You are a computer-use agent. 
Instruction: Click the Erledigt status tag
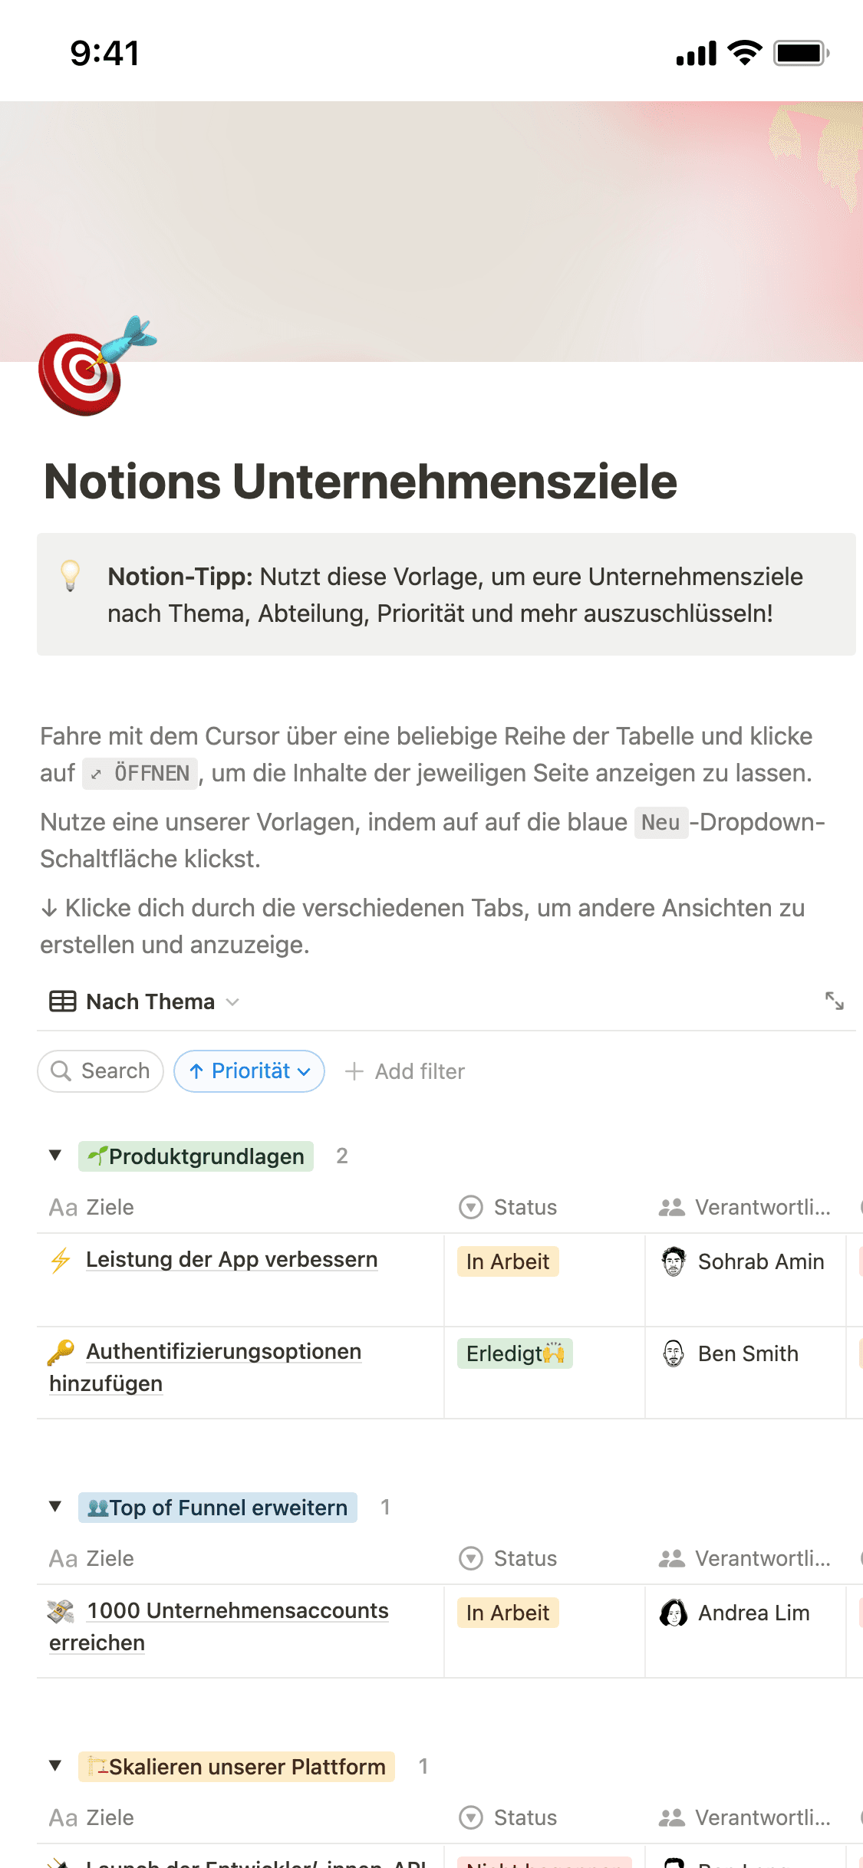pyautogui.click(x=515, y=1353)
